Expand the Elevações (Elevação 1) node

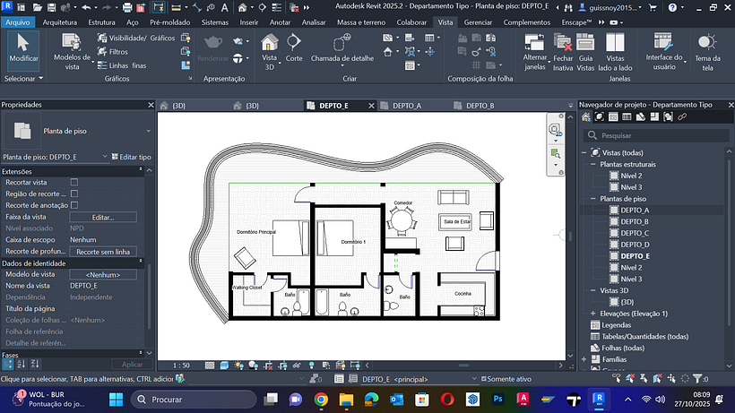(592, 314)
